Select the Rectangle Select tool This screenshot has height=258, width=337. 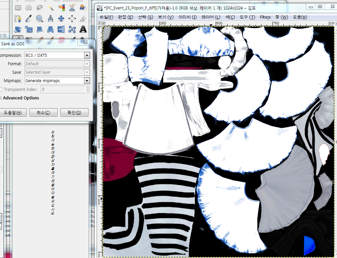coord(18,7)
